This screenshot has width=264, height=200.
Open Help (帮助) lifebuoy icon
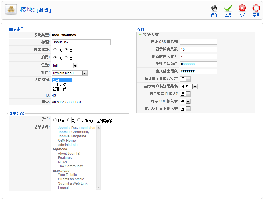coord(256,9)
